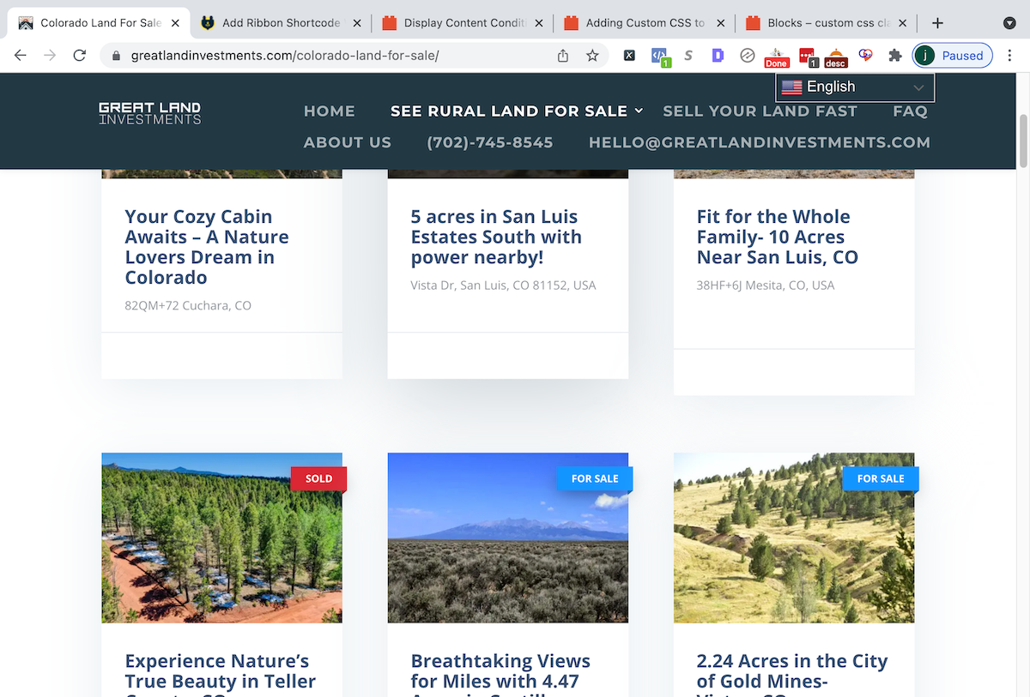Image resolution: width=1030 pixels, height=697 pixels.
Task: Go to the HOME menu item
Action: tap(330, 111)
